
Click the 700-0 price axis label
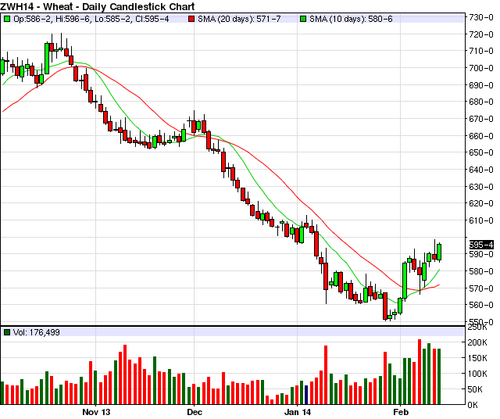[x=481, y=68]
